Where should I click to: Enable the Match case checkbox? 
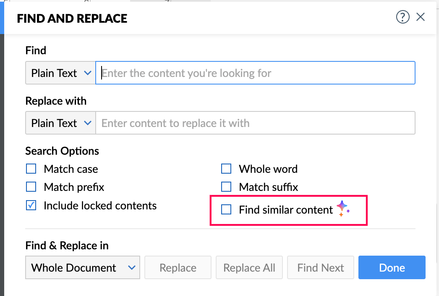pyautogui.click(x=31, y=169)
